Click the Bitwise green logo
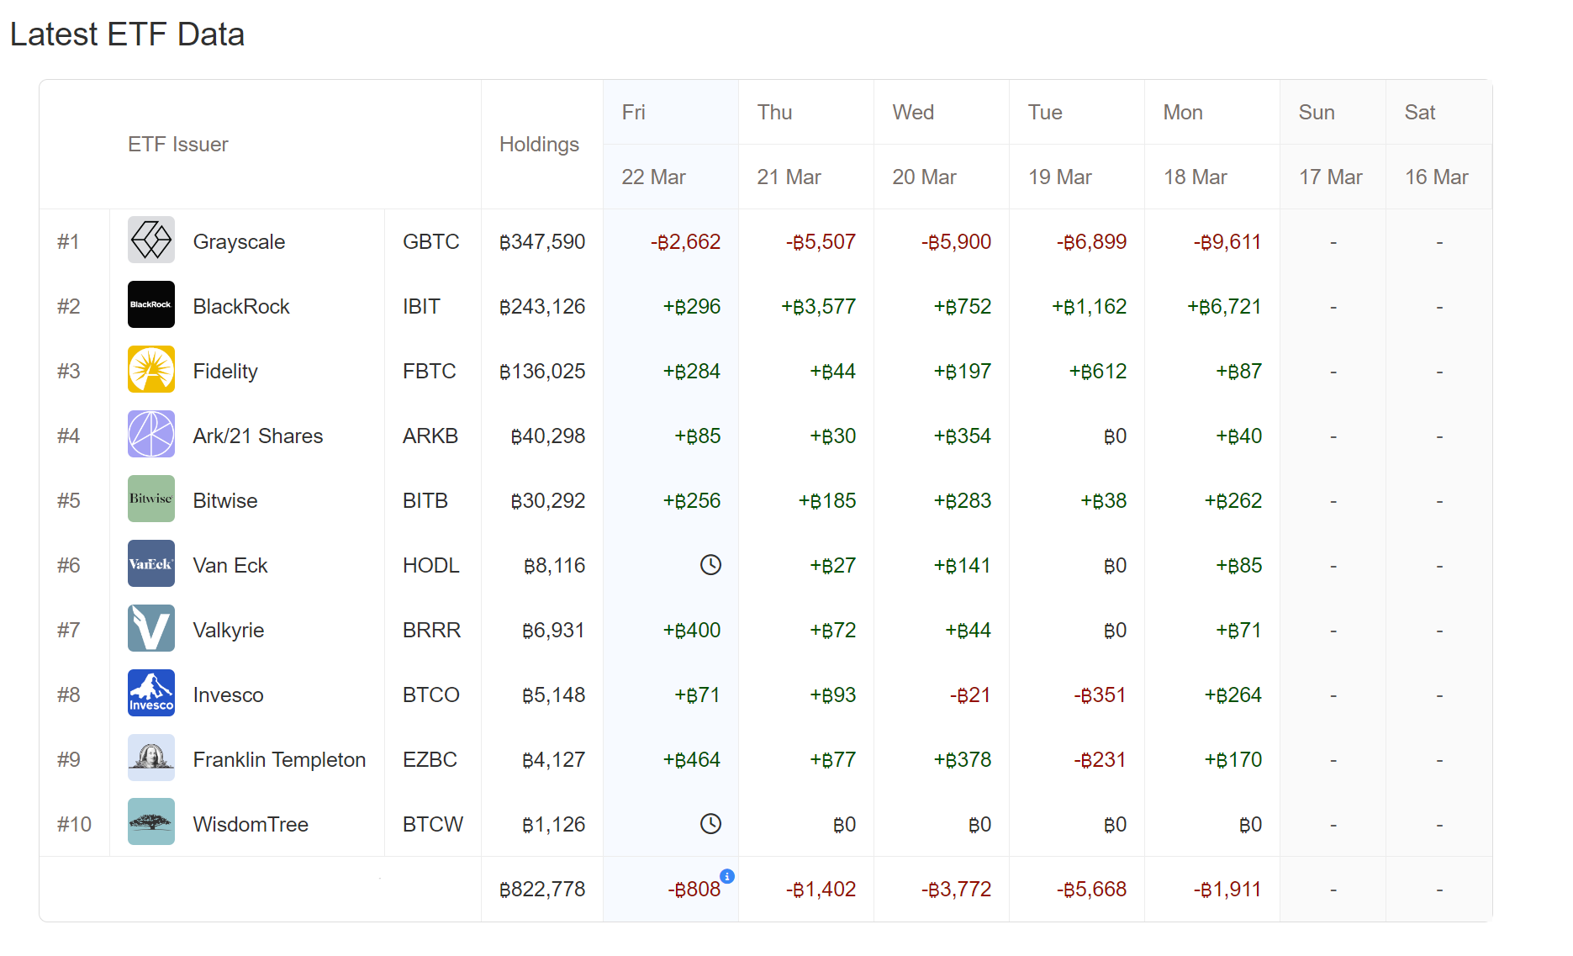The image size is (1573, 956). 151,499
